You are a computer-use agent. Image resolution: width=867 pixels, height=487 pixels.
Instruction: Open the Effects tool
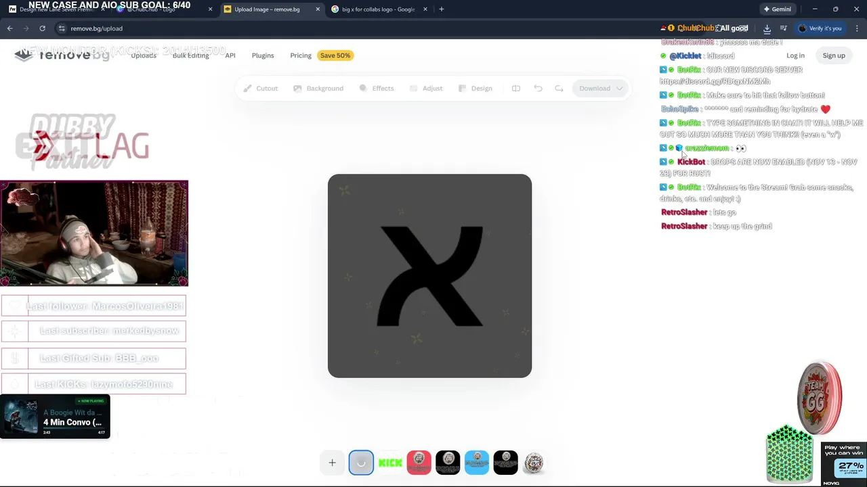coord(377,89)
